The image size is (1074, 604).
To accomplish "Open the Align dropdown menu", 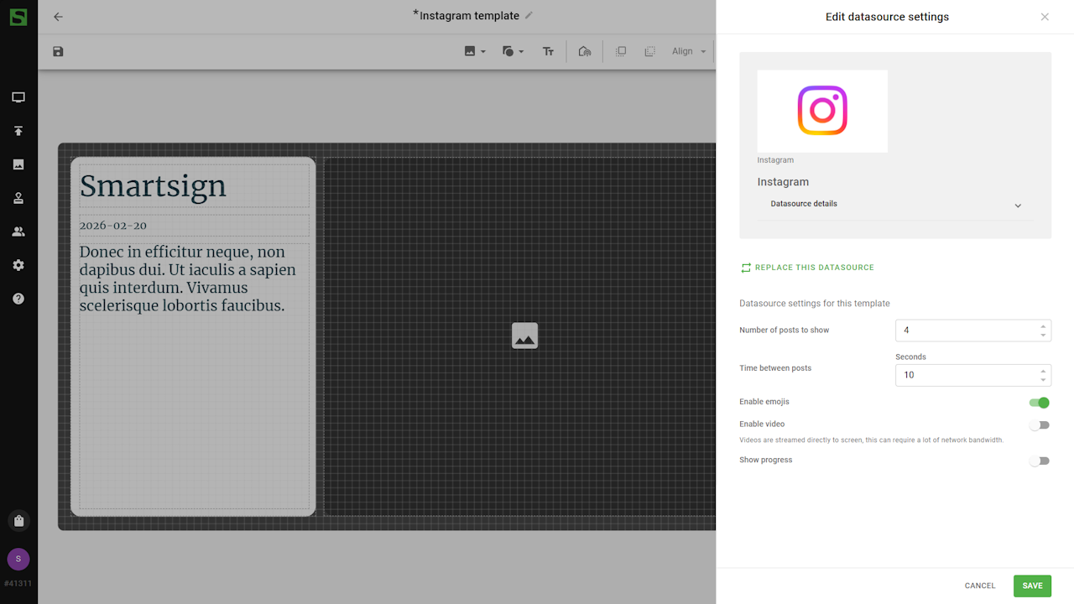I will [x=689, y=52].
